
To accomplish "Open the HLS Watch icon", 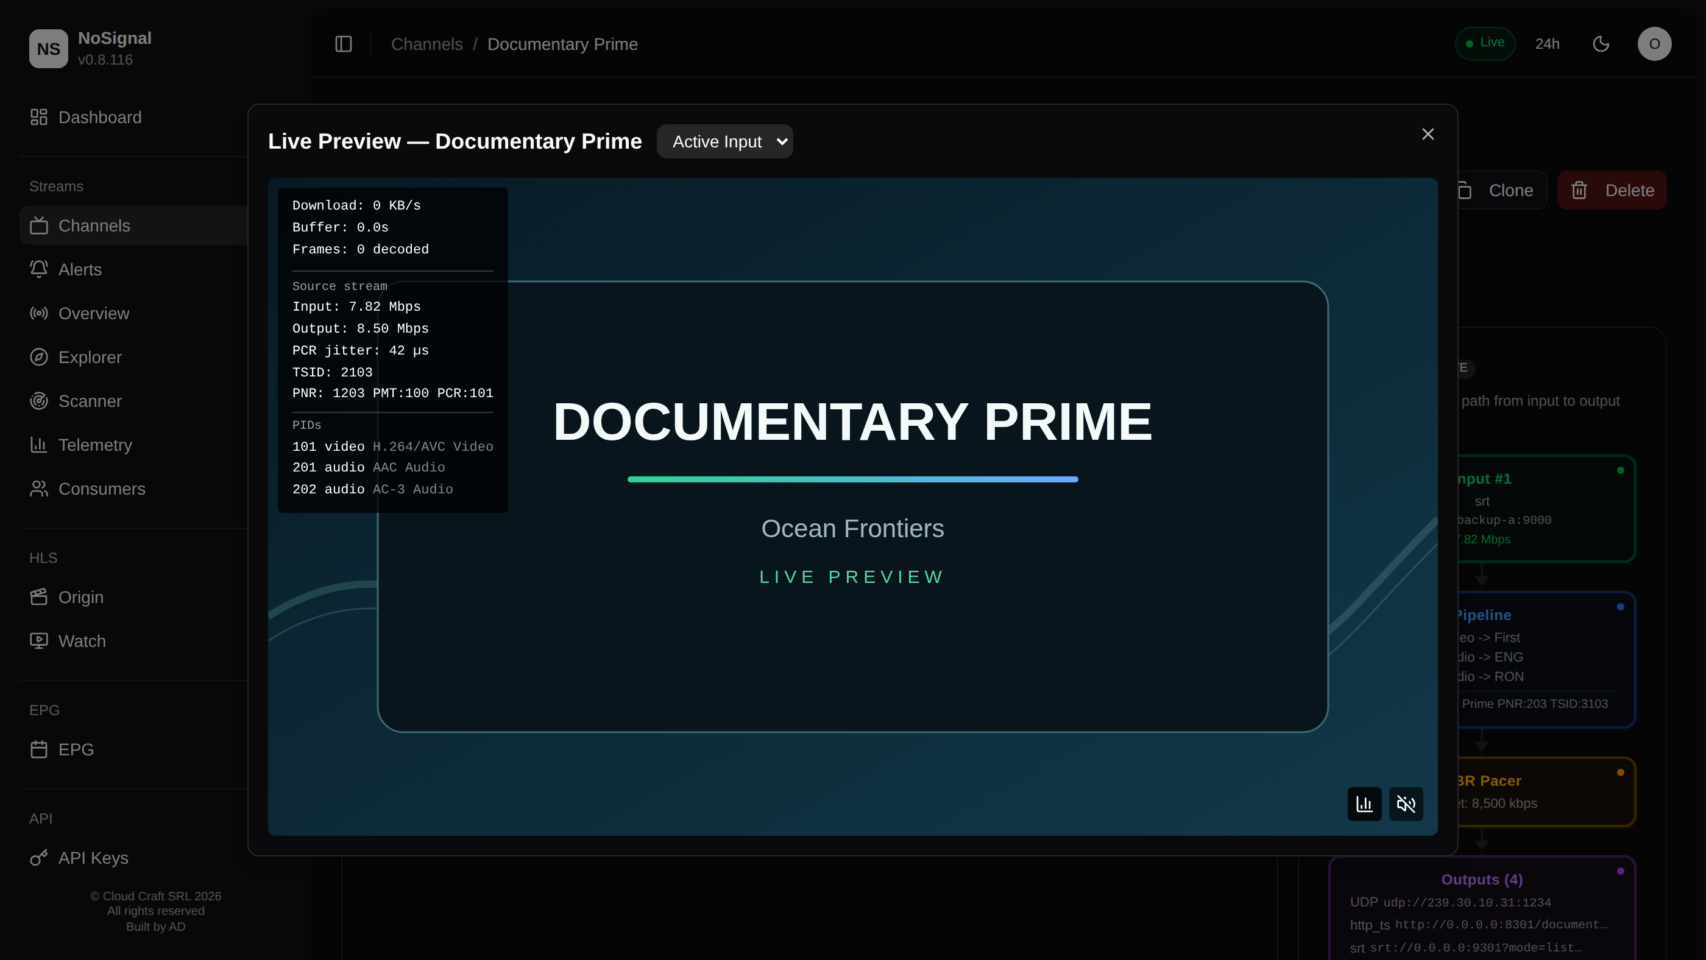I will 39,640.
